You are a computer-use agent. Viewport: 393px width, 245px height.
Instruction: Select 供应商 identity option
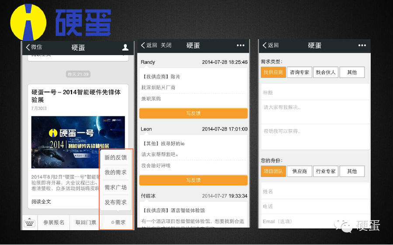(299, 171)
